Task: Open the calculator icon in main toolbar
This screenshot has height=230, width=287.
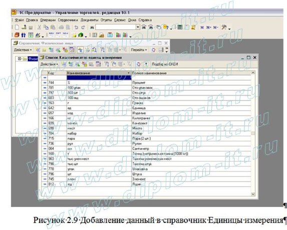Action: pyautogui.click(x=180, y=27)
